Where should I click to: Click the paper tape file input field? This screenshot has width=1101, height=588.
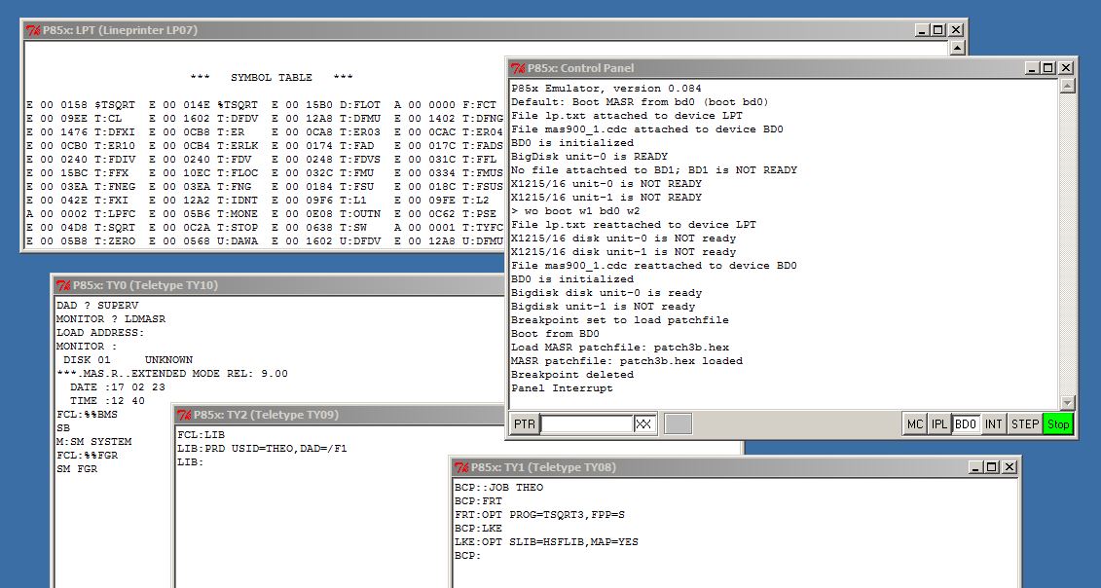(587, 424)
